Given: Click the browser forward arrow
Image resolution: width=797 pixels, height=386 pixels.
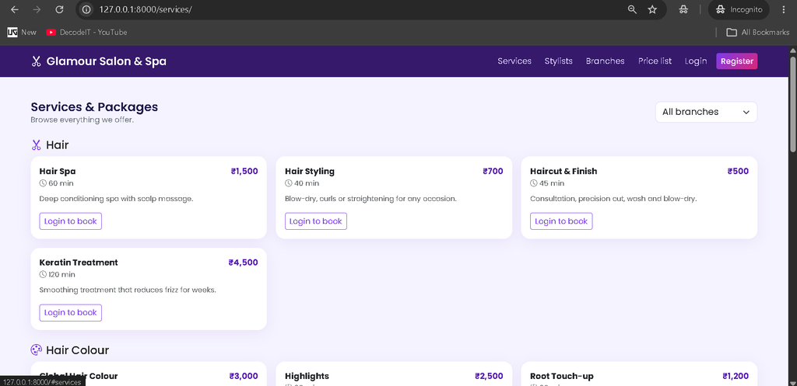Looking at the screenshot, I should [37, 9].
